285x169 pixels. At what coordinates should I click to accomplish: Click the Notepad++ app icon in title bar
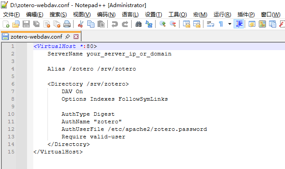click(4, 5)
